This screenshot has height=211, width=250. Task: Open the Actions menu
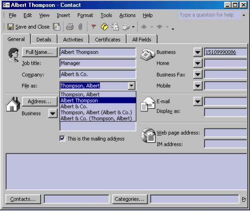point(127,15)
